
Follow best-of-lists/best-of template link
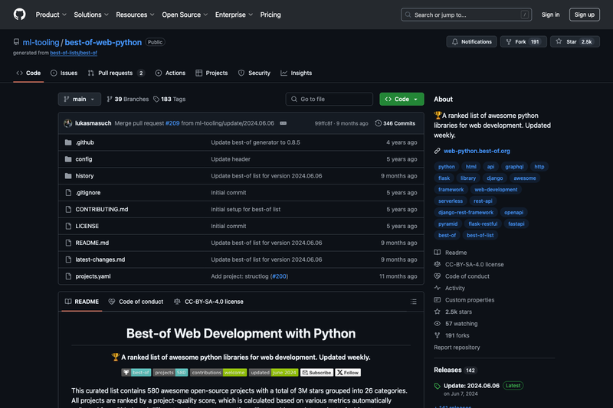(x=74, y=53)
